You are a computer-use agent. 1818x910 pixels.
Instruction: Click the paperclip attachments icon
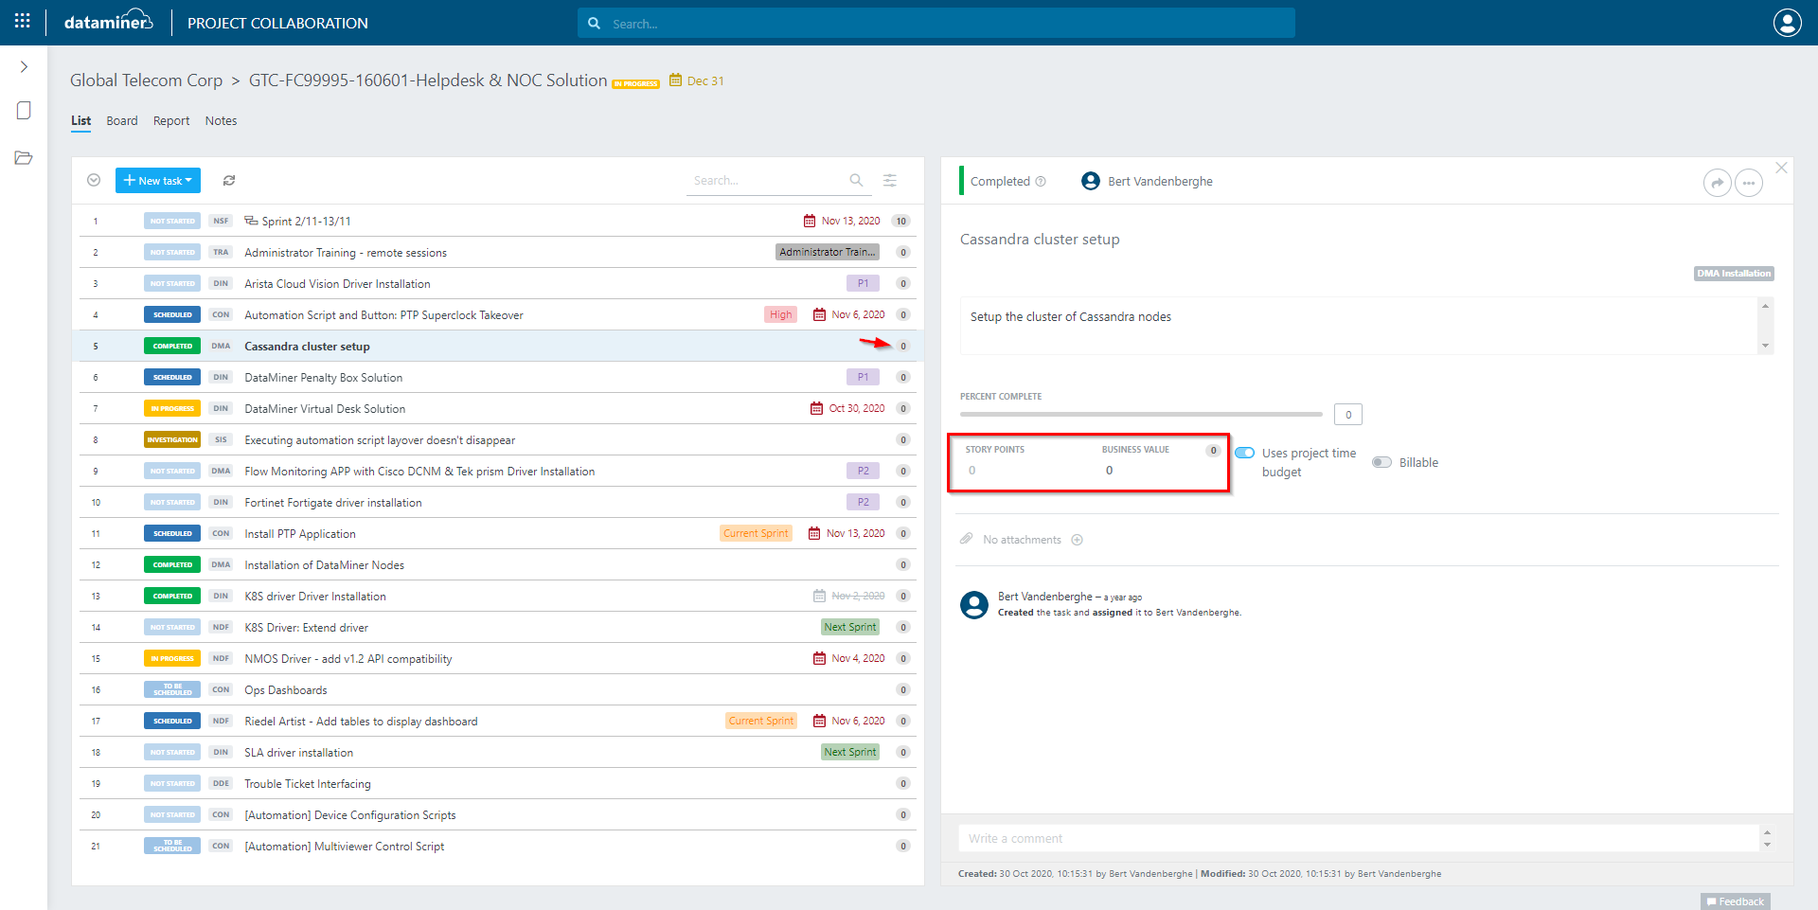pos(967,539)
